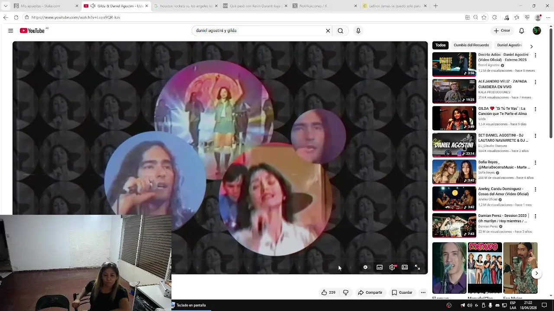Toggle subtitles in the video player

click(x=380, y=267)
